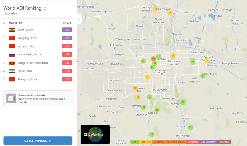Click the Unhealthy for sensitive groups legend
The width and height of the screenshot is (247, 146).
(x=169, y=142)
